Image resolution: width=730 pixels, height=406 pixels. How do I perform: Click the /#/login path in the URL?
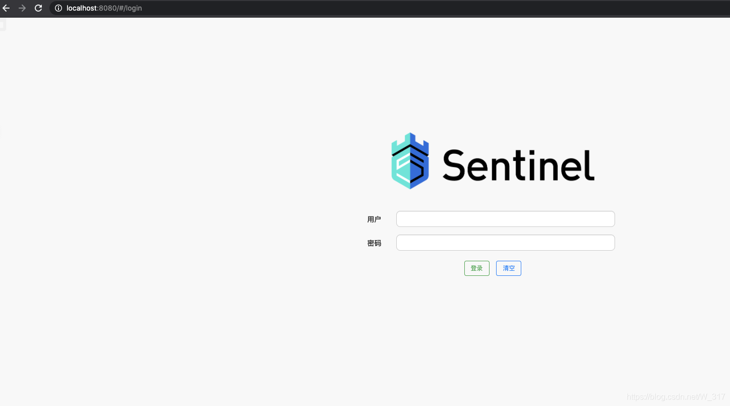pyautogui.click(x=130, y=8)
